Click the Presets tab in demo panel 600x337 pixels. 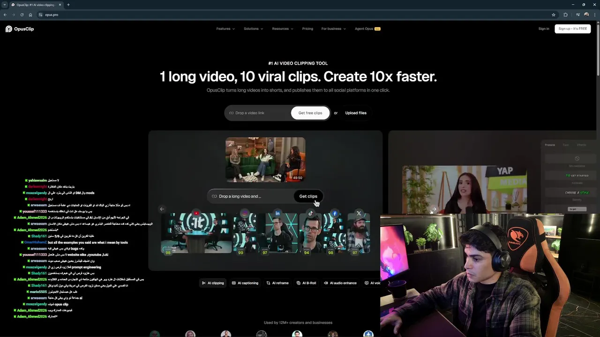click(x=550, y=145)
